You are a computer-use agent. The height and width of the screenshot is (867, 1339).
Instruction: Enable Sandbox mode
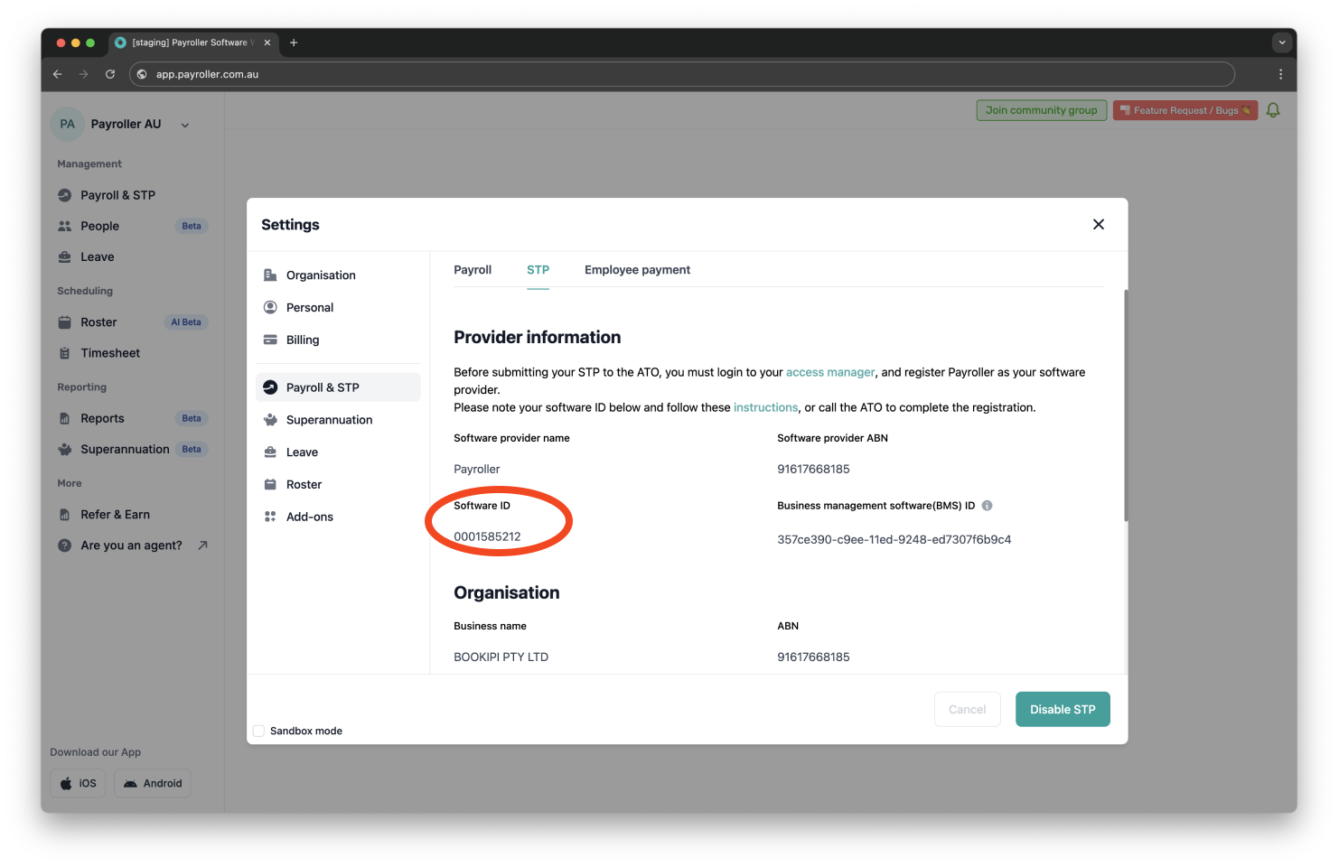pos(258,731)
